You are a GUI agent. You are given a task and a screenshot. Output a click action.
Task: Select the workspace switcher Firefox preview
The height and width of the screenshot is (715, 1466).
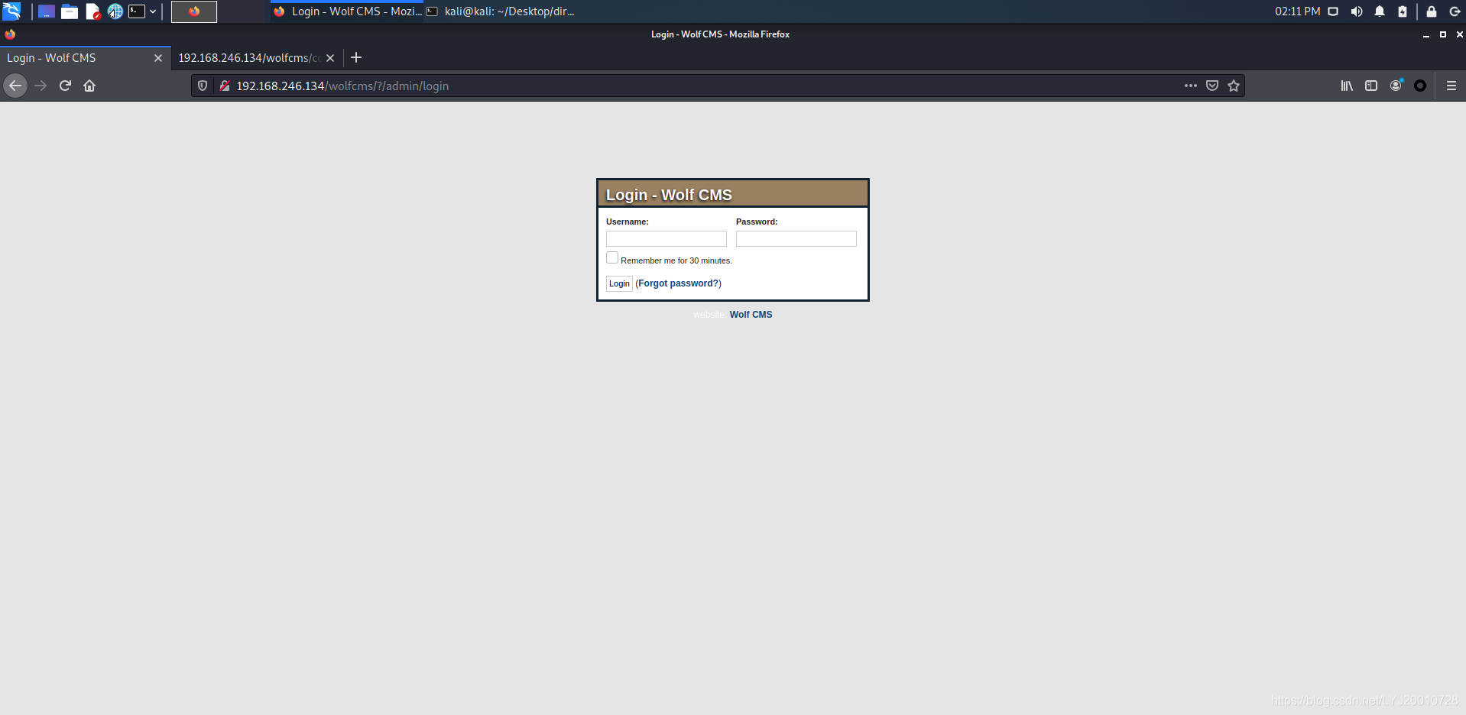(194, 11)
